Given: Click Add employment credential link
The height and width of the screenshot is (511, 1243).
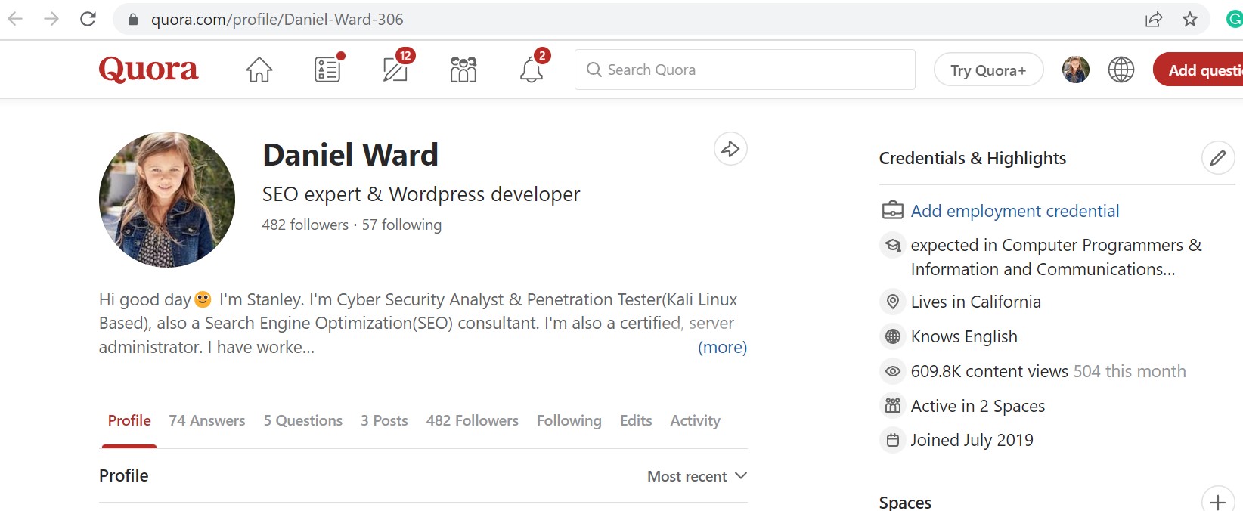Looking at the screenshot, I should coord(1015,211).
